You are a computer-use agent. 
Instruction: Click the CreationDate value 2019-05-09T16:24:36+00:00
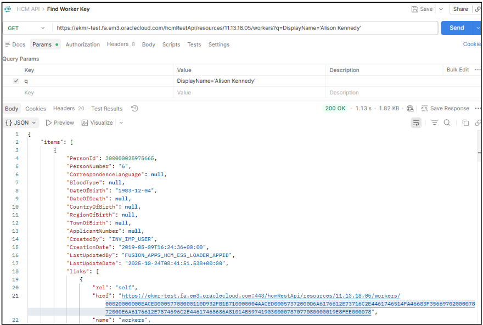click(x=164, y=247)
